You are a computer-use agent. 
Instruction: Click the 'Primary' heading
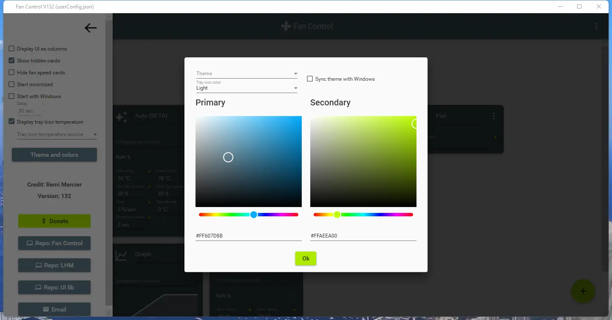(x=210, y=102)
